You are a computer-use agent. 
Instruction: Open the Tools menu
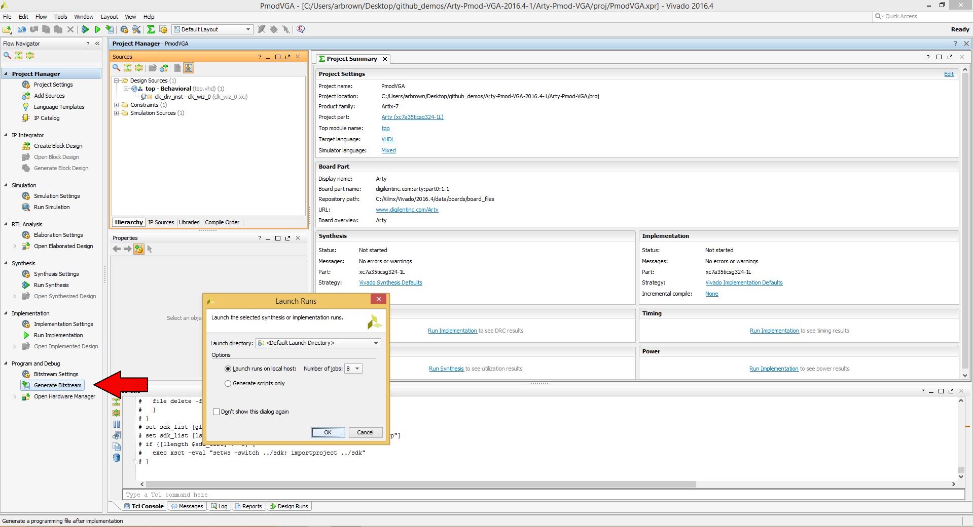coord(61,17)
